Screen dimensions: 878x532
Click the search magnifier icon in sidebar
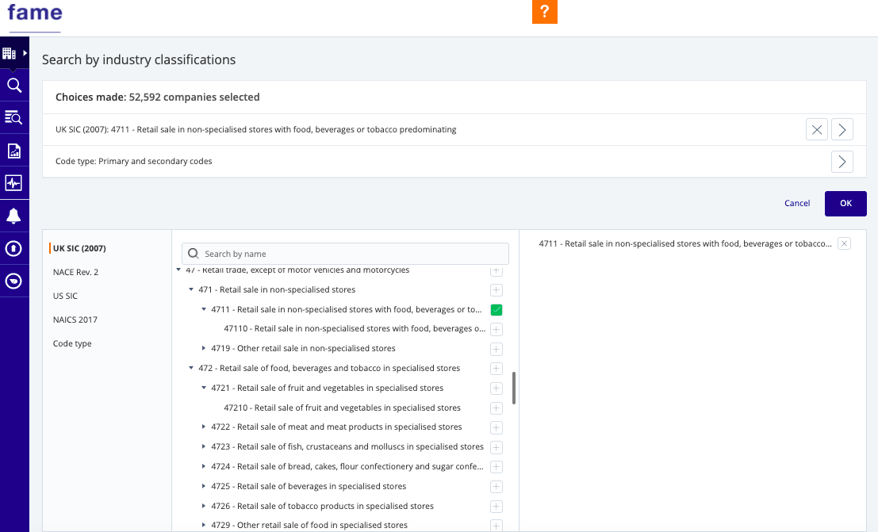pos(13,85)
